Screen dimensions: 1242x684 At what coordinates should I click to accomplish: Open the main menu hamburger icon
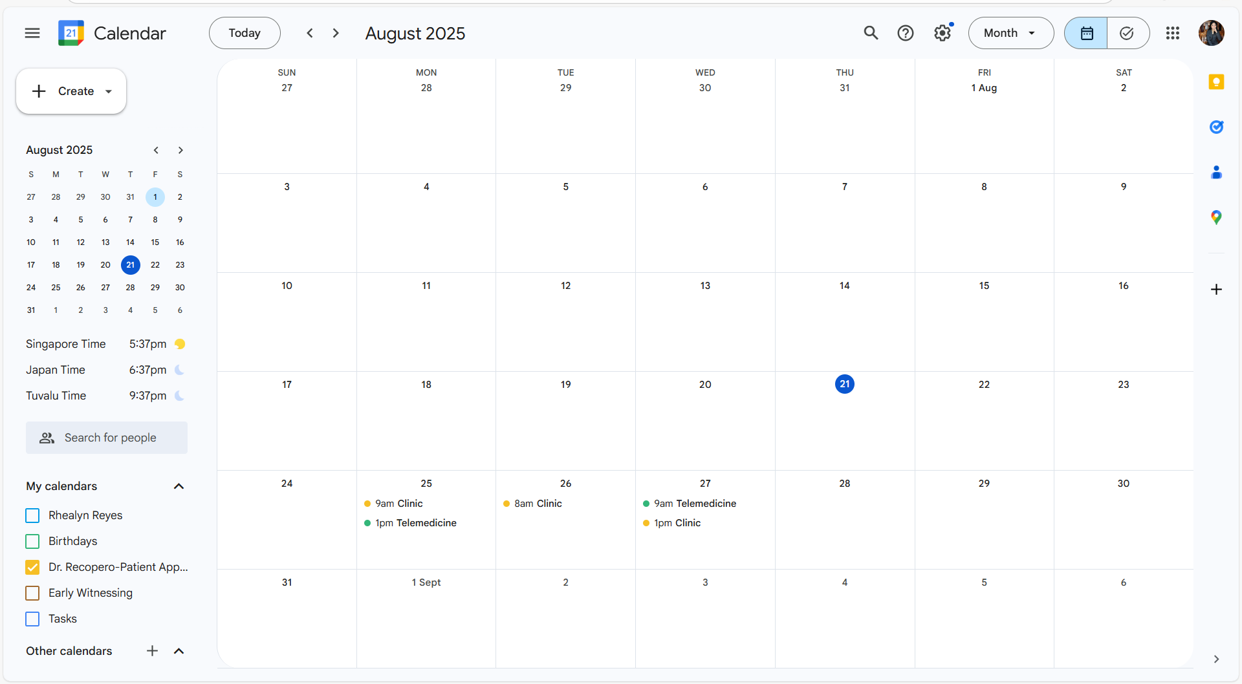point(32,33)
